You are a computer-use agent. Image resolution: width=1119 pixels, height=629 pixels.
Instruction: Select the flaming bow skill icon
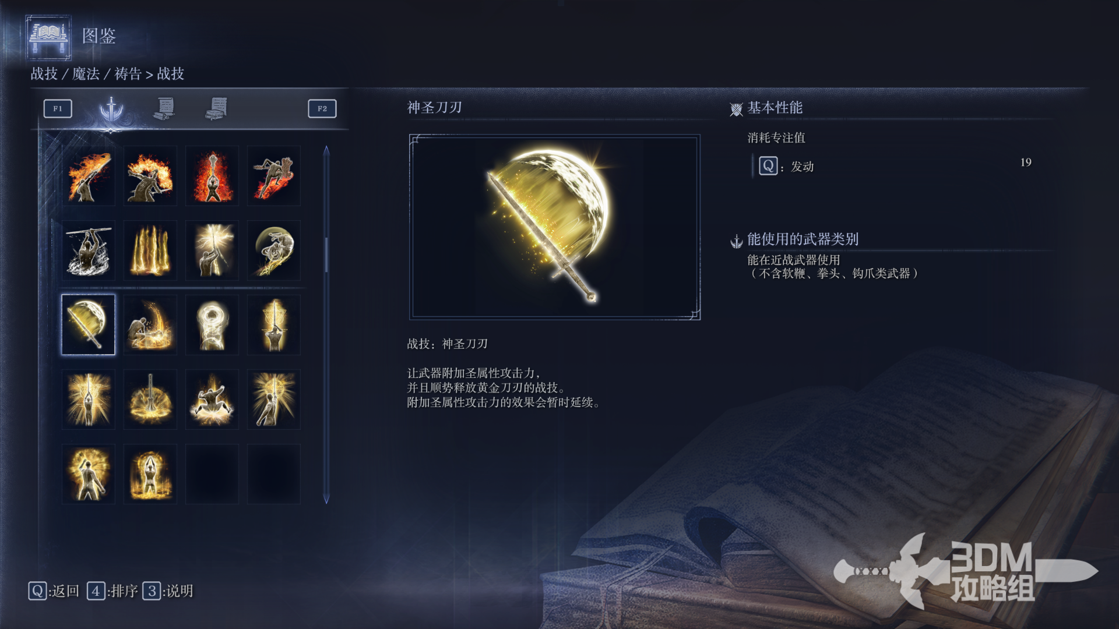pyautogui.click(x=88, y=176)
